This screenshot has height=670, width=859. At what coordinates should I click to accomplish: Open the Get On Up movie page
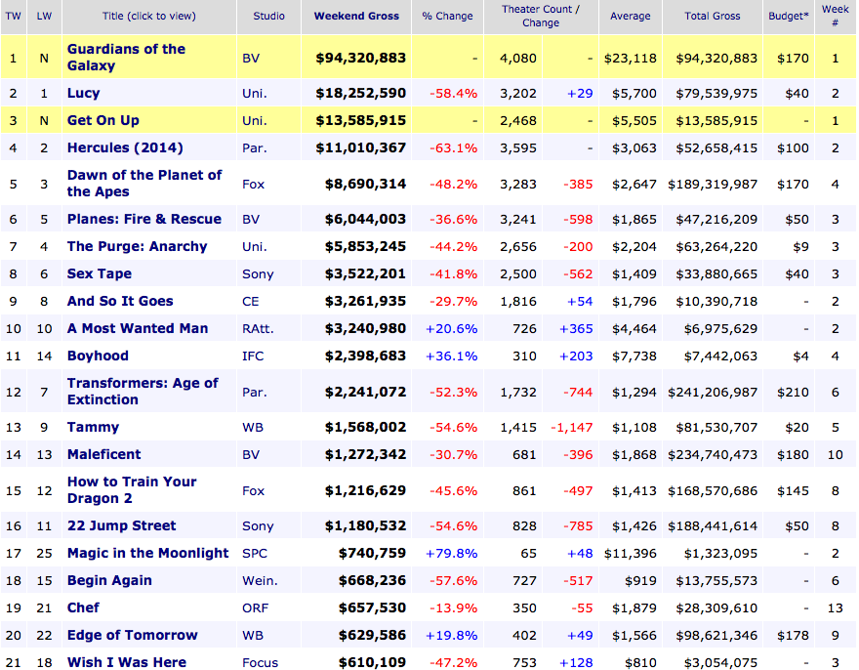103,120
